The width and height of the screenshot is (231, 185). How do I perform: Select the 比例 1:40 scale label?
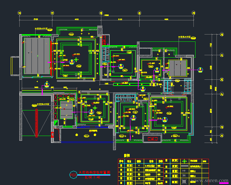pos(92,177)
